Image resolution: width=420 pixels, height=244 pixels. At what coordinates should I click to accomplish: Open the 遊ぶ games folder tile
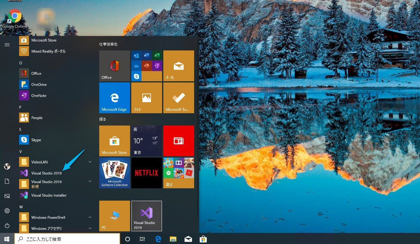pyautogui.click(x=179, y=173)
